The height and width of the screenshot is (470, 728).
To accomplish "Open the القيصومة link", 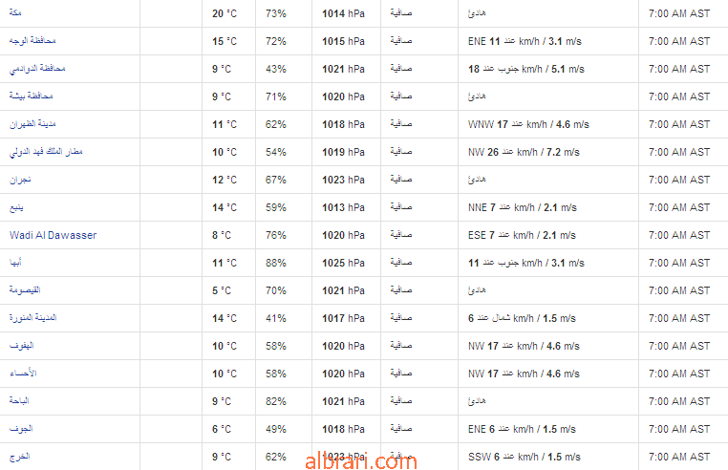I will click(24, 290).
